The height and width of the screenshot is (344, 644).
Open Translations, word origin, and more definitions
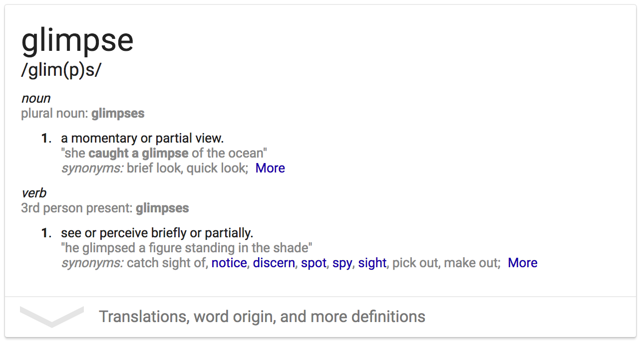(x=262, y=317)
